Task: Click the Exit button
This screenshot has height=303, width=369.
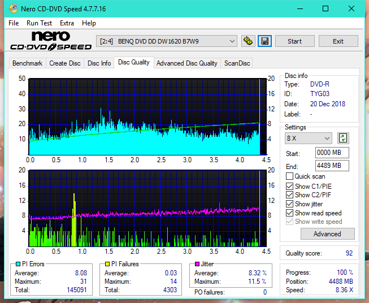Action: coord(338,41)
